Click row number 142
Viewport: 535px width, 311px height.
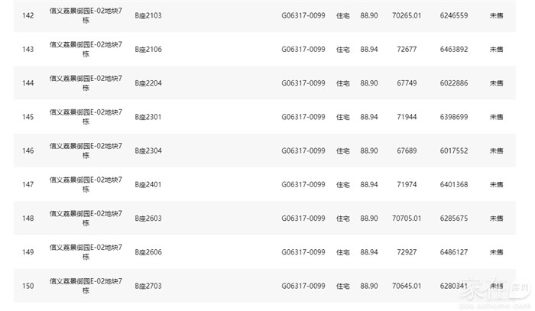coord(28,16)
